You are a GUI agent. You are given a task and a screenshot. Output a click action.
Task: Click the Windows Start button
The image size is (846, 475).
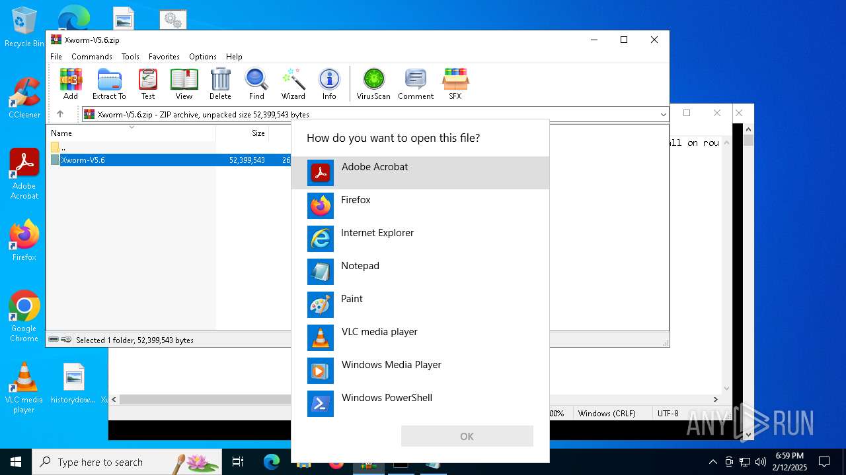(16, 462)
